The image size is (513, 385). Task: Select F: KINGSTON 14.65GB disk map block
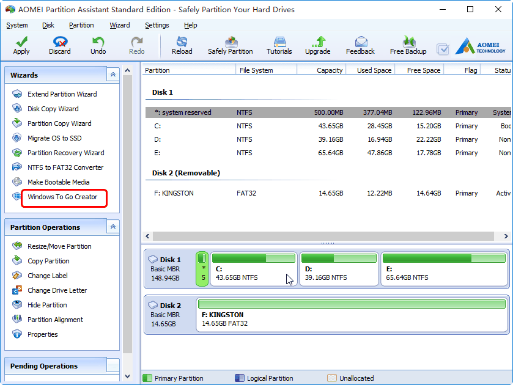click(x=352, y=315)
